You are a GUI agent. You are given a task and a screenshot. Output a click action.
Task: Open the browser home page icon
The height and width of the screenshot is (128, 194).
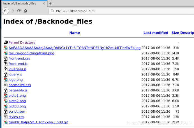click(25, 11)
